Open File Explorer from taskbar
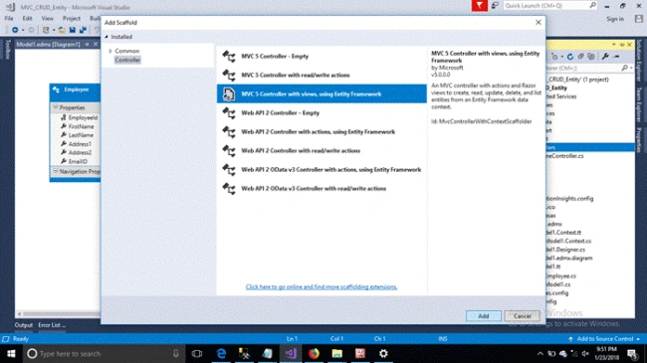 (336, 353)
